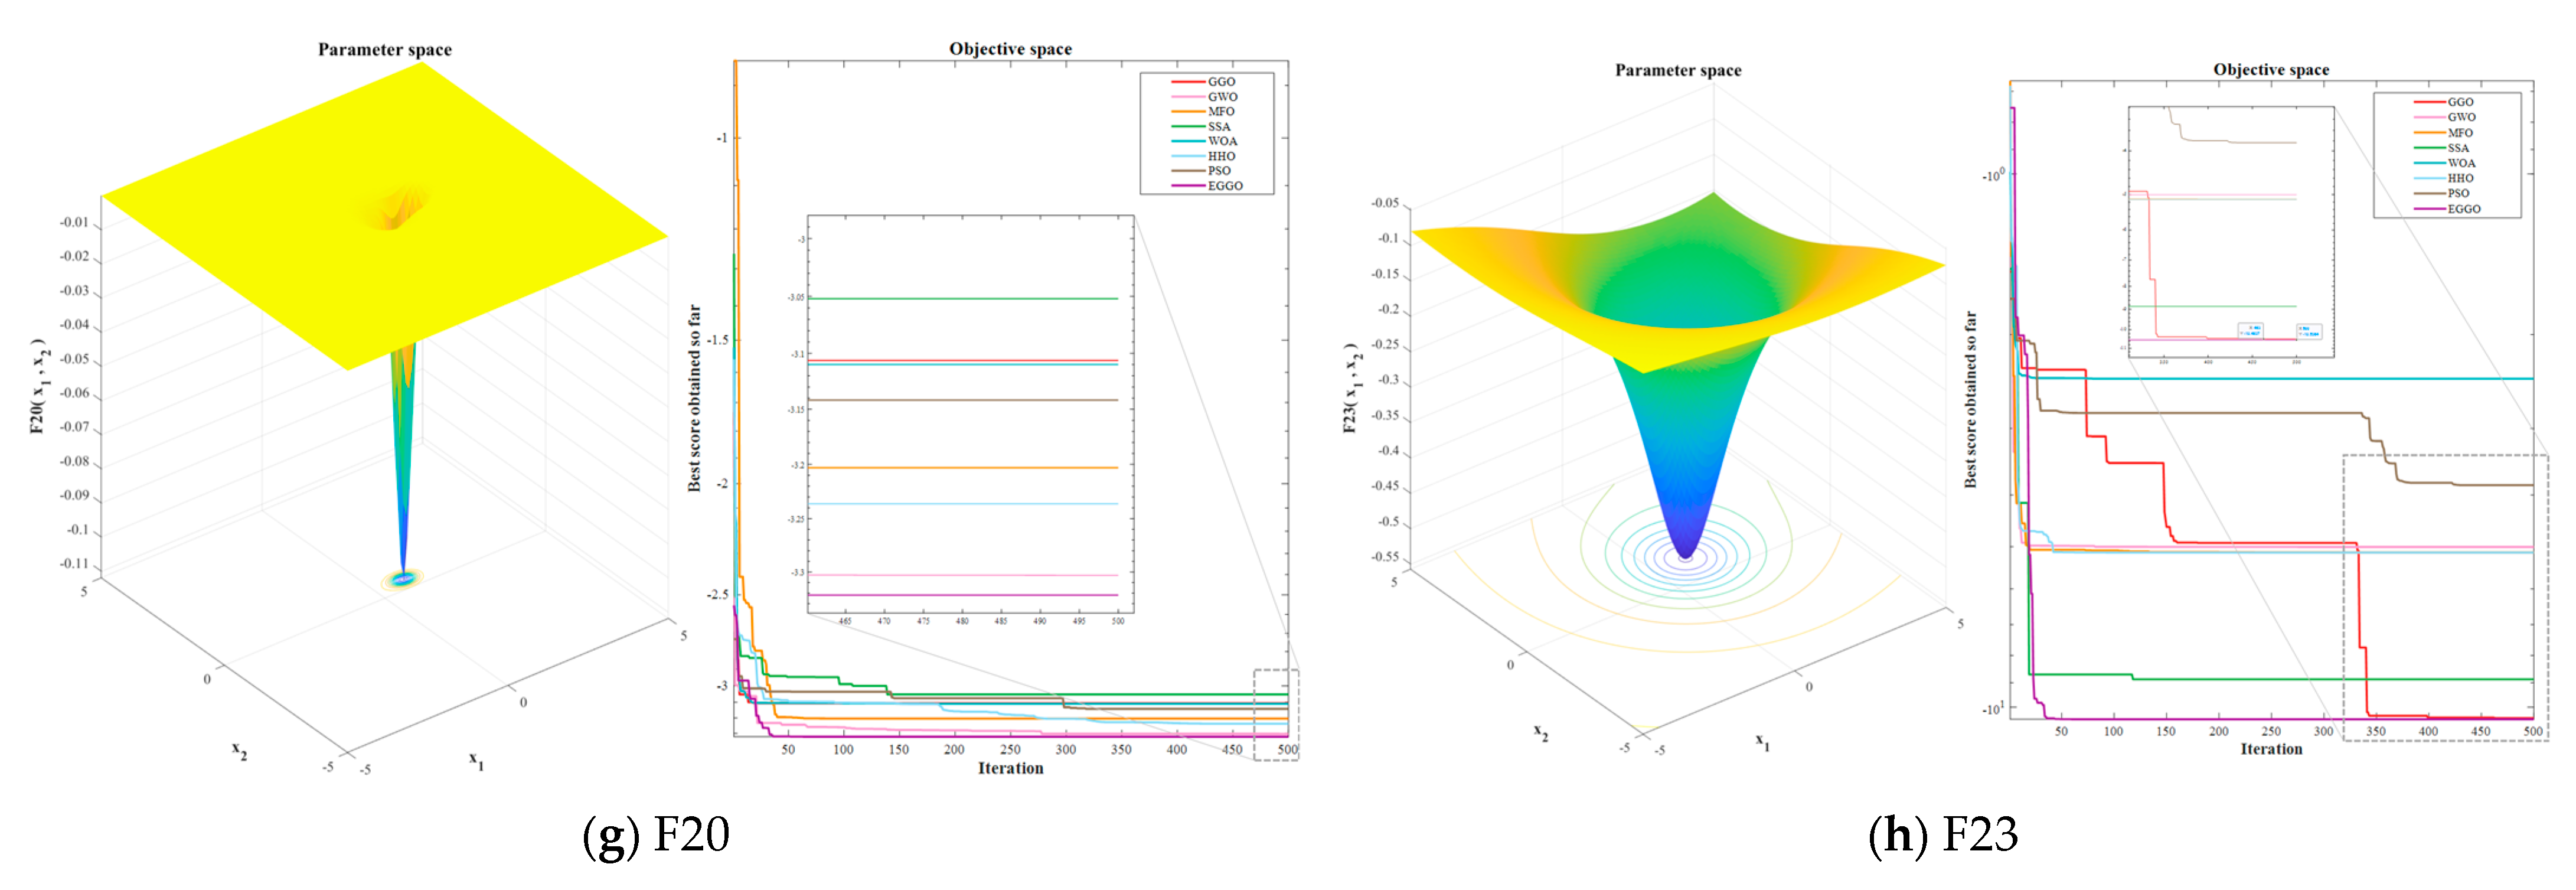Click the contour rings beneath F23 funnel

tap(1685, 556)
